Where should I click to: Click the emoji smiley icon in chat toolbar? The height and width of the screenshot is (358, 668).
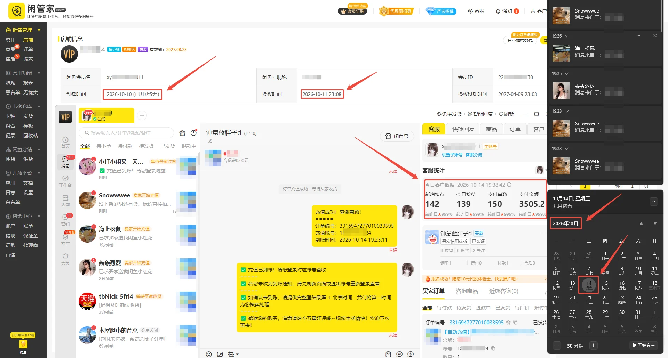point(209,354)
